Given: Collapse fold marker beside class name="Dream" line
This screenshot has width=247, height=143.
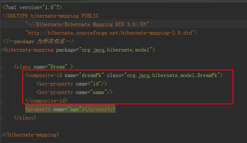Looking at the screenshot, I should point(1,68).
